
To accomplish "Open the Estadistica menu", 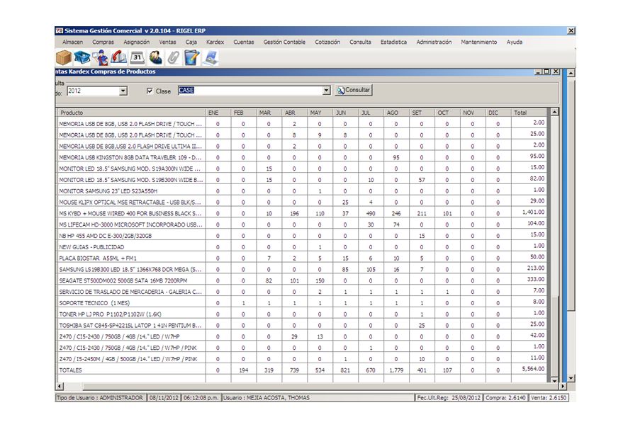I will (393, 42).
